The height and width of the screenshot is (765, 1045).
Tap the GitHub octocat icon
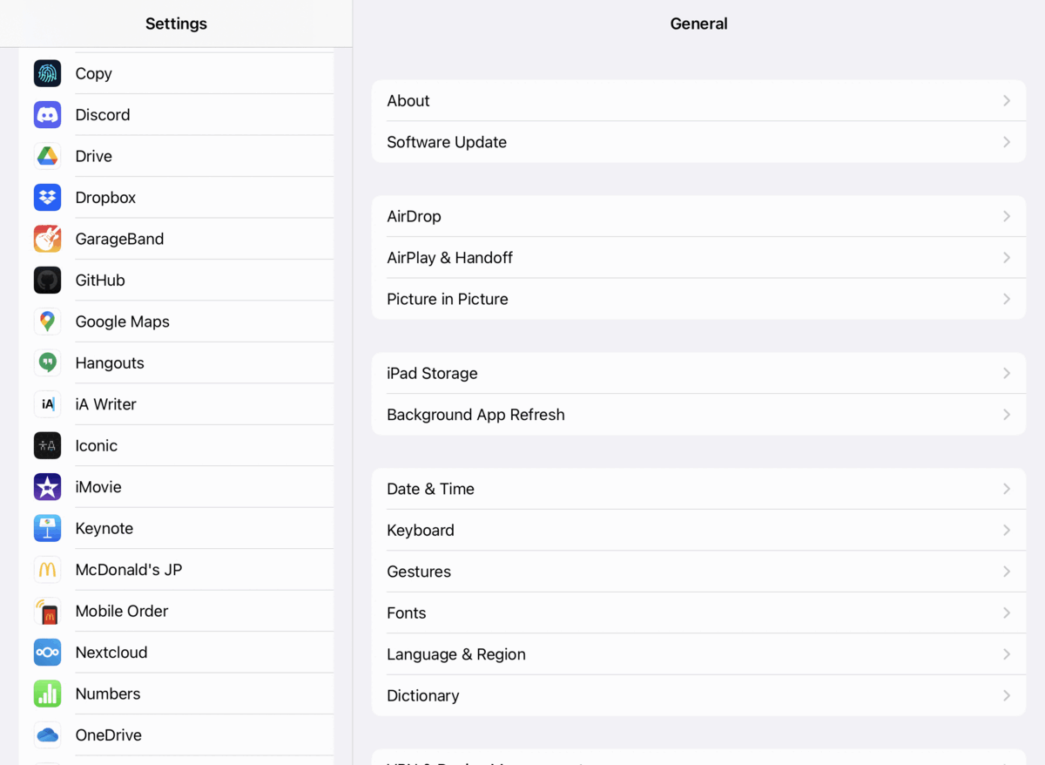click(47, 280)
